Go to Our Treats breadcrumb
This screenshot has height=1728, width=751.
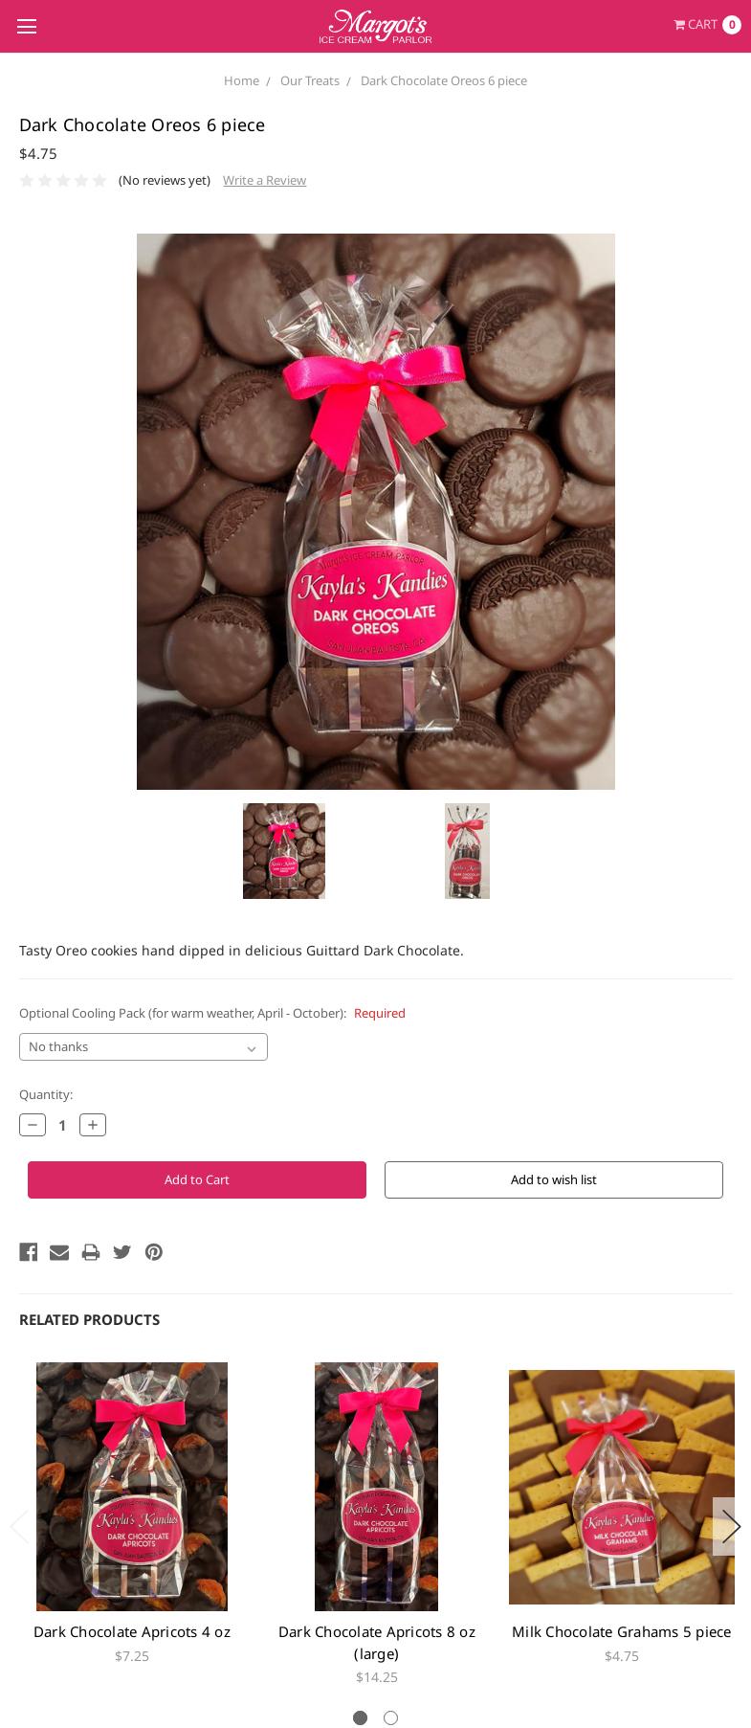coord(310,80)
